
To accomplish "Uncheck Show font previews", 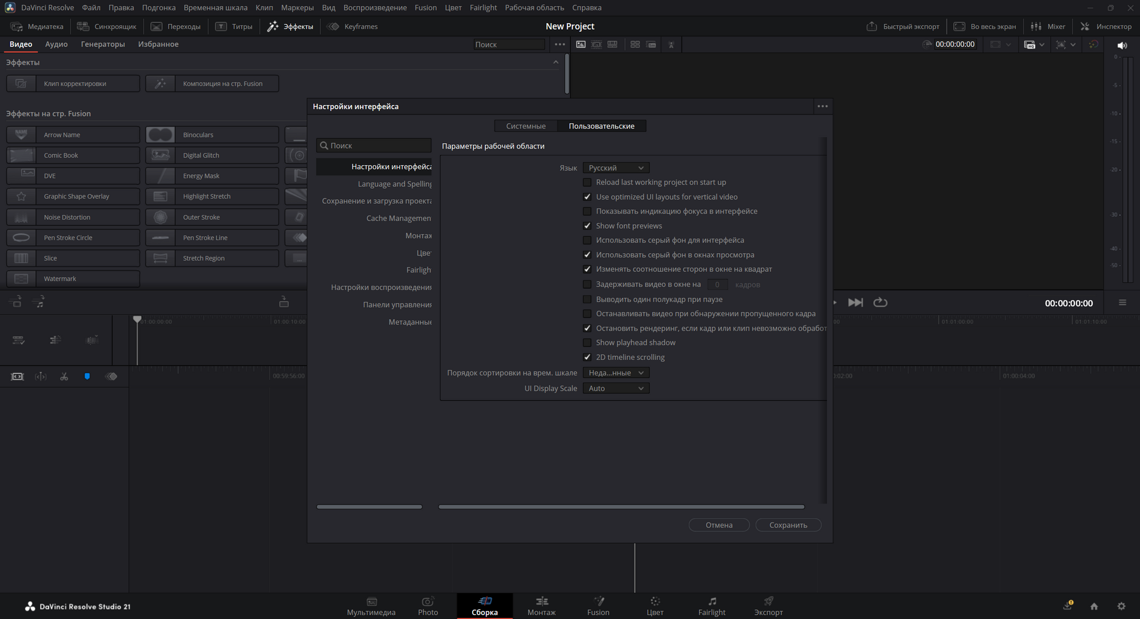I will point(587,226).
